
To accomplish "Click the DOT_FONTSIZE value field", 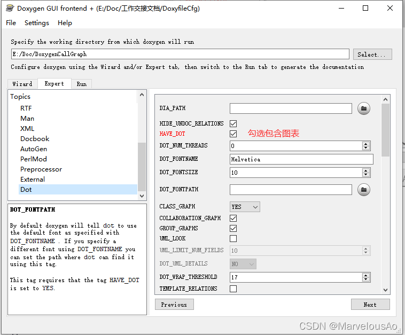I will (296, 173).
